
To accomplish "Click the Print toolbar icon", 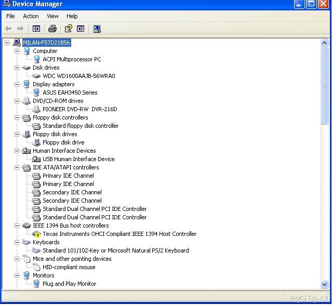I will 52,29.
